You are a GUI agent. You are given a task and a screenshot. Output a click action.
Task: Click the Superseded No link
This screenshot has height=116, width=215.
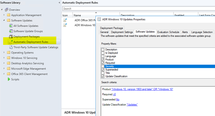pyautogui.click(x=118, y=100)
